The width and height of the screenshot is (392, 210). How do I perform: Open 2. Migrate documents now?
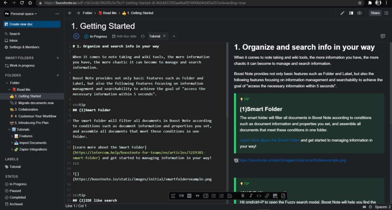[x=32, y=103]
